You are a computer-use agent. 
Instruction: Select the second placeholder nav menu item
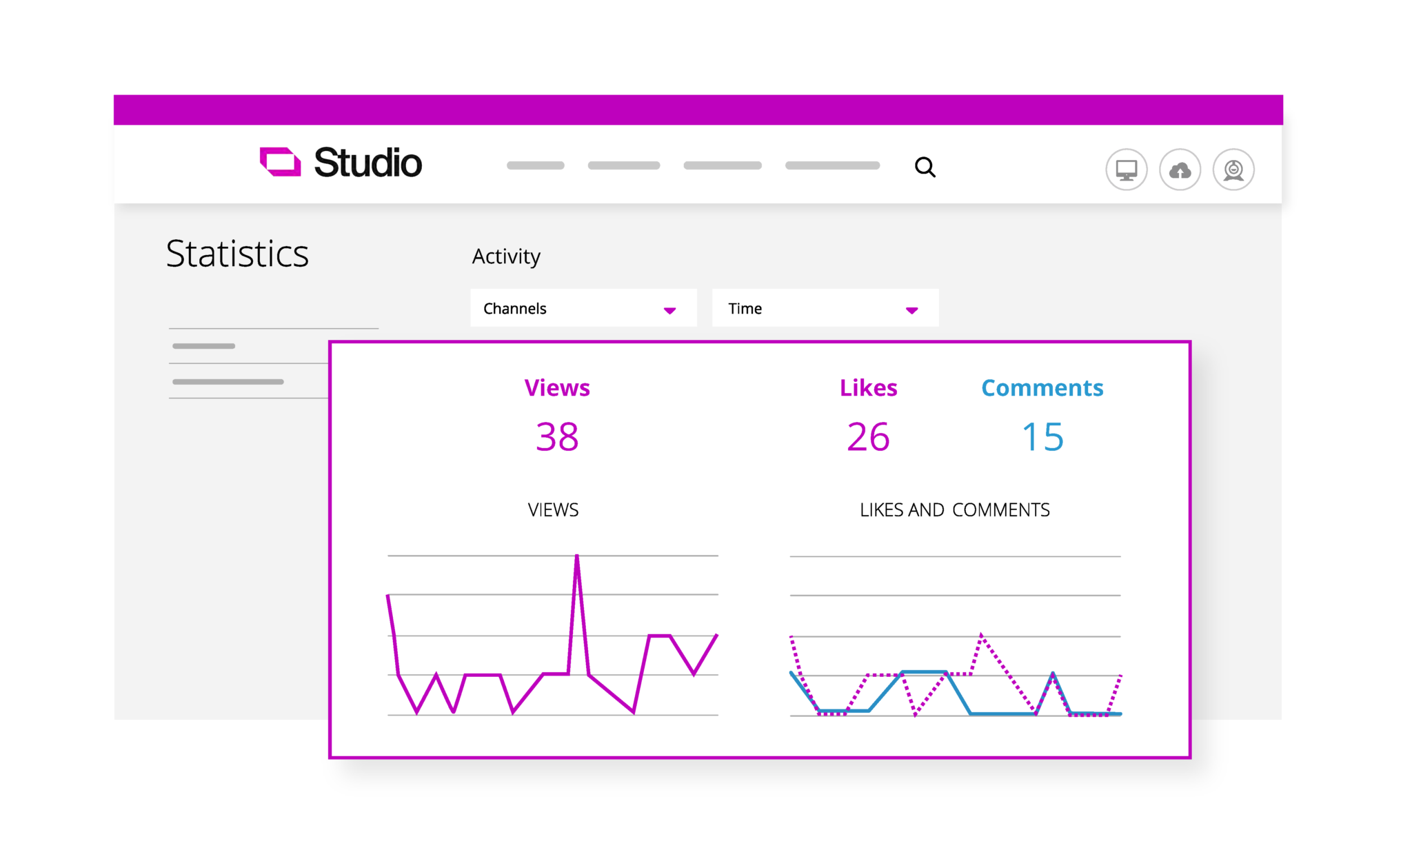[x=623, y=165]
